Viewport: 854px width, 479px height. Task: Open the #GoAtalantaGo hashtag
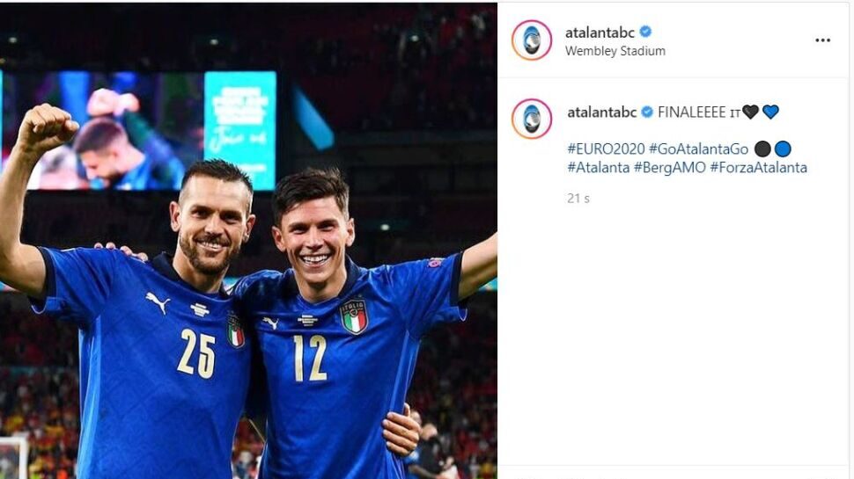[x=698, y=149]
